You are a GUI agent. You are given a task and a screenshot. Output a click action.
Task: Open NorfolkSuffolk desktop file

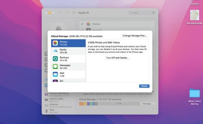point(194,17)
